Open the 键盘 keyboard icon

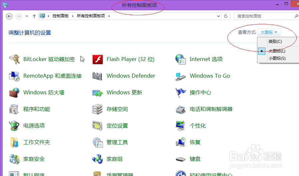180,159
